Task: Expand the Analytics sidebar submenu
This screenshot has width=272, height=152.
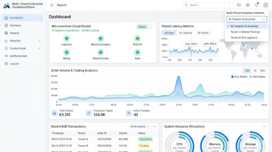Action: pyautogui.click(x=40, y=41)
